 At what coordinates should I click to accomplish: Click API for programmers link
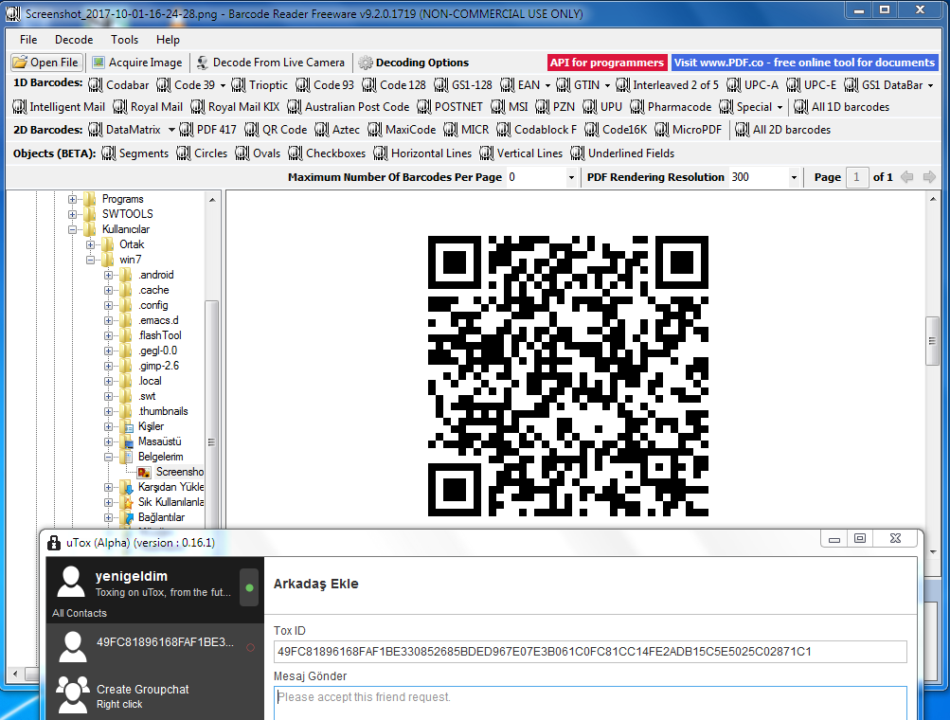(x=606, y=63)
